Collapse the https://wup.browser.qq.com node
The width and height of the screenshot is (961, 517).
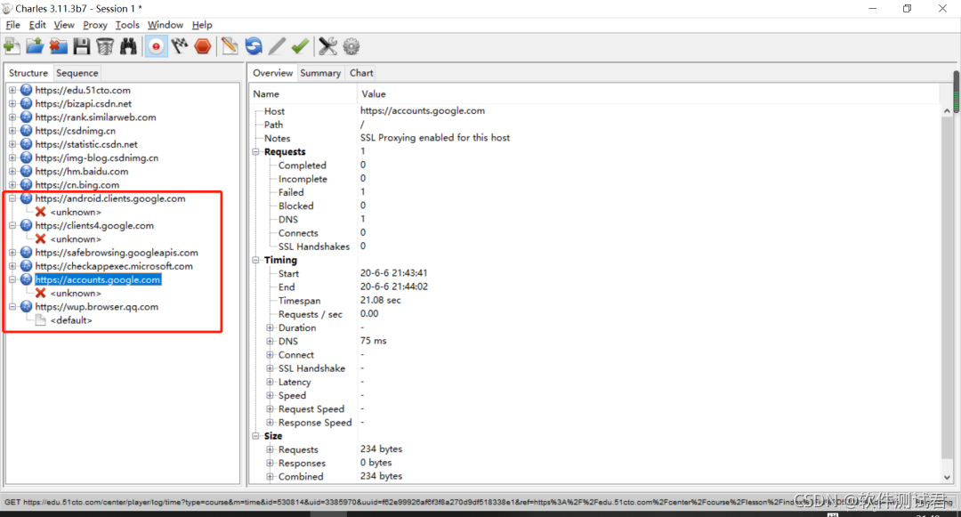[12, 306]
